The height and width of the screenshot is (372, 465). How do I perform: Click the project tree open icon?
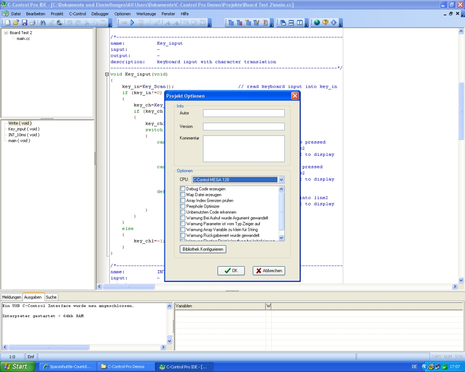pyautogui.click(x=231, y=23)
